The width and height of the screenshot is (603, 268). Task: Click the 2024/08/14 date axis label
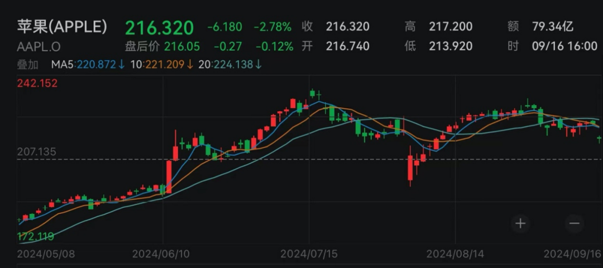[x=456, y=254]
